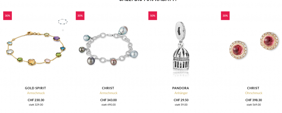The image size is (282, 113).
Task: Click the plus icon below small bracelet thumbnail
Action: click(63, 30)
